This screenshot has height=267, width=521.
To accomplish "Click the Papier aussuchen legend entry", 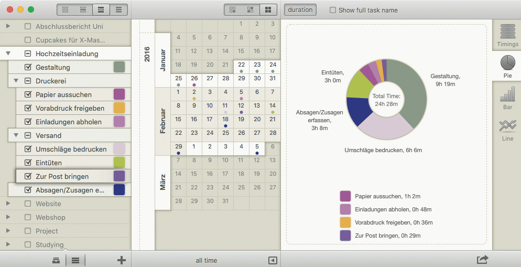I will point(380,196).
